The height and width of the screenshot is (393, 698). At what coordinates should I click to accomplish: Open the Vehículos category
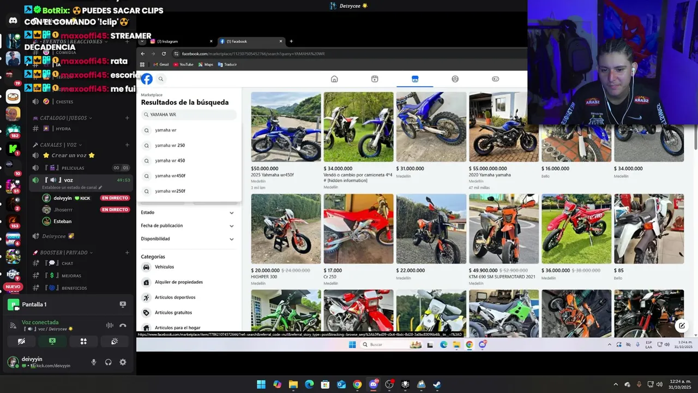[x=188, y=267]
